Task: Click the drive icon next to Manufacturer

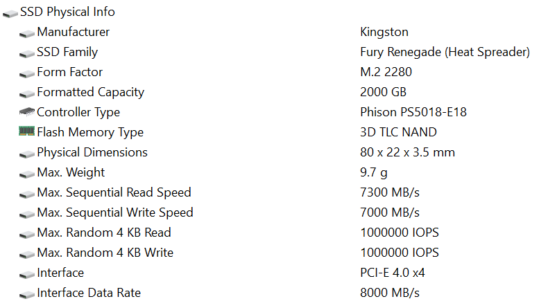Action: click(27, 33)
